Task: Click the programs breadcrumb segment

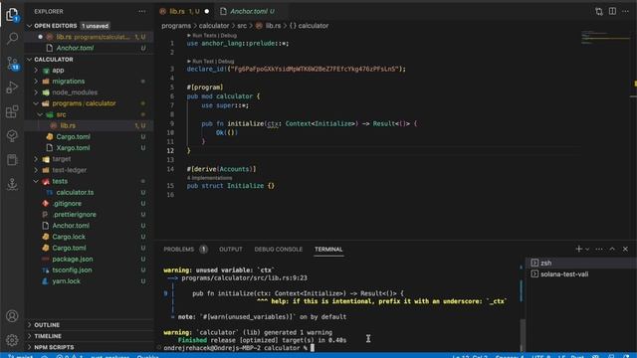Action: 176,26
